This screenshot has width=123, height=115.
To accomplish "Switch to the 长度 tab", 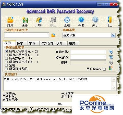I will point(21,43).
